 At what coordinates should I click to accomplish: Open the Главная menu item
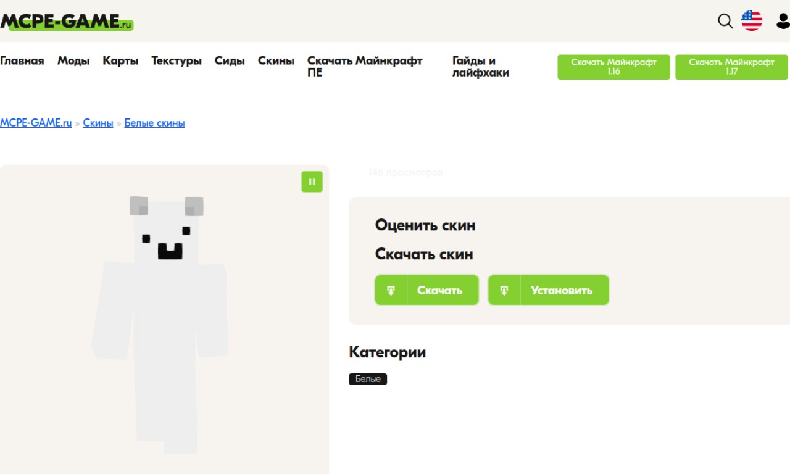[22, 60]
